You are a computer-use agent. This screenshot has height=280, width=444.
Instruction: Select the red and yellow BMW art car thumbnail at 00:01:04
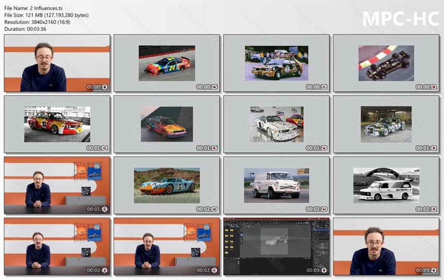pos(57,124)
